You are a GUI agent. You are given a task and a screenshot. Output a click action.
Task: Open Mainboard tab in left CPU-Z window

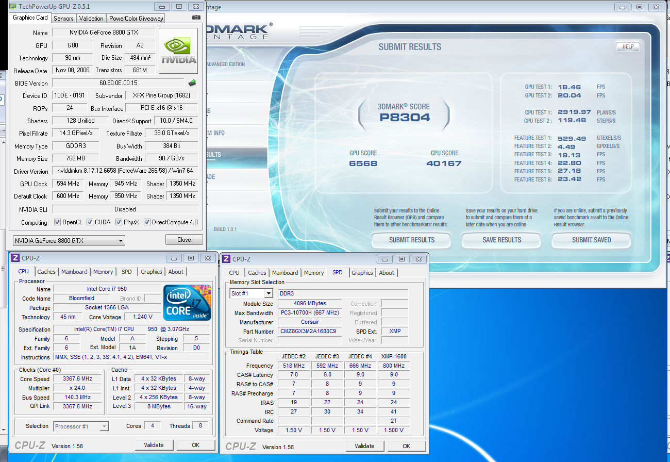coord(74,272)
